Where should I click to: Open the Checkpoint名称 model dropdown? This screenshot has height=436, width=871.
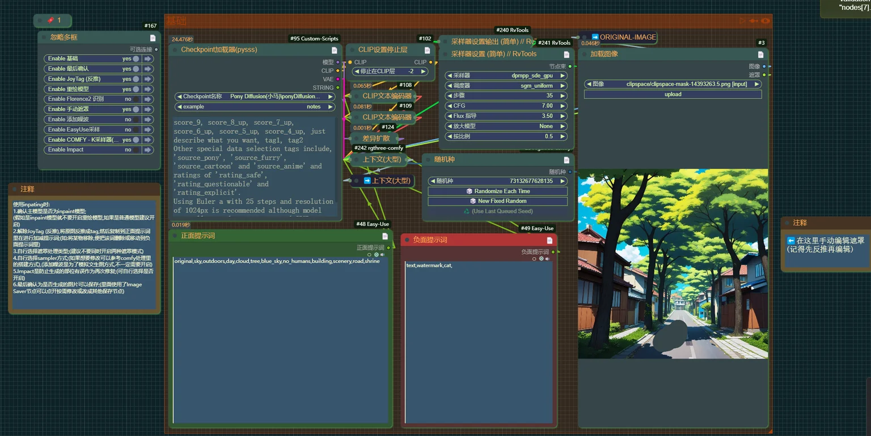tap(255, 97)
